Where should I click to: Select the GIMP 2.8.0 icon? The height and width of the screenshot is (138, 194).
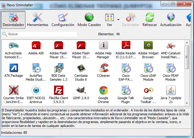tap(81, 90)
